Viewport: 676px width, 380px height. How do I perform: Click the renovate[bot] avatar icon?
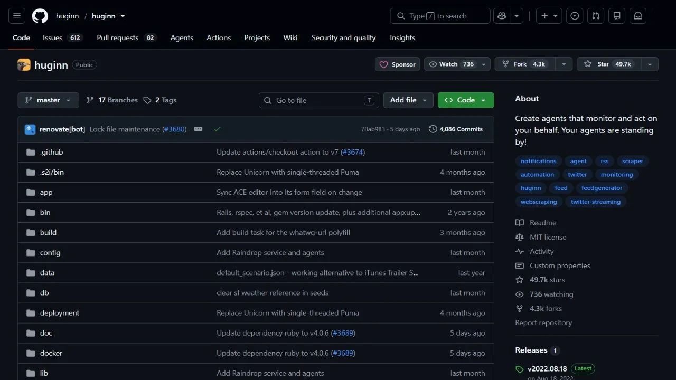(x=30, y=129)
